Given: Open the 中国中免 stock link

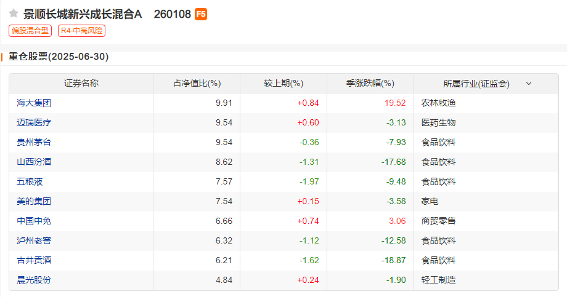Looking at the screenshot, I should coord(34,221).
